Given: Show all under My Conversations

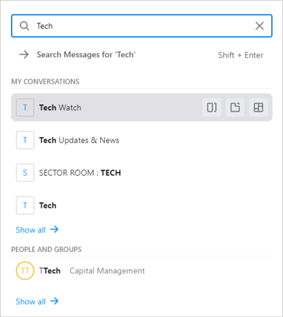Looking at the screenshot, I should click(x=37, y=230).
